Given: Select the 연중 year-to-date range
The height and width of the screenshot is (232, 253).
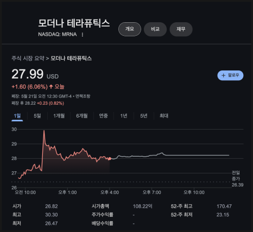Looking at the screenshot, I should 104,116.
